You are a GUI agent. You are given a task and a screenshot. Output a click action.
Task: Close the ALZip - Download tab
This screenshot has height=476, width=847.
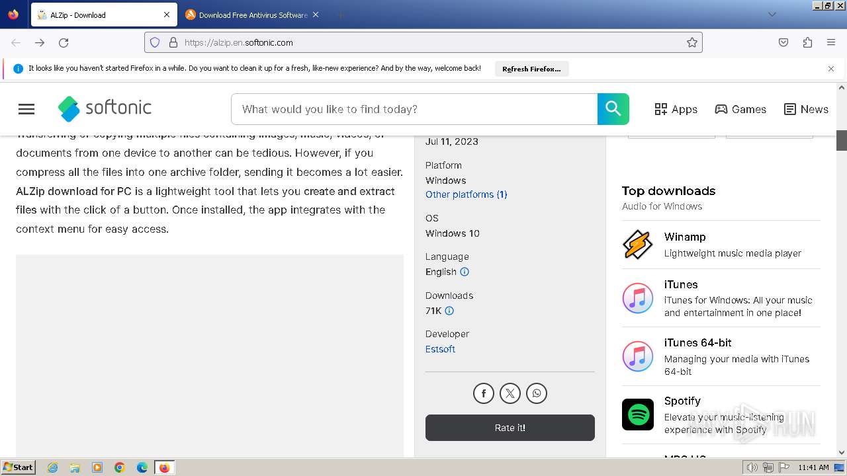167,15
